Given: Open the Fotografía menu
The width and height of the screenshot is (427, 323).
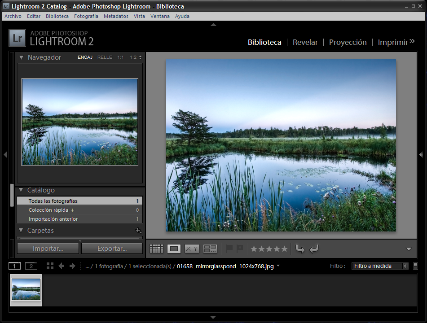Looking at the screenshot, I should pos(86,16).
